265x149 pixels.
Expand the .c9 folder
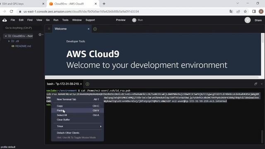(x=9, y=41)
